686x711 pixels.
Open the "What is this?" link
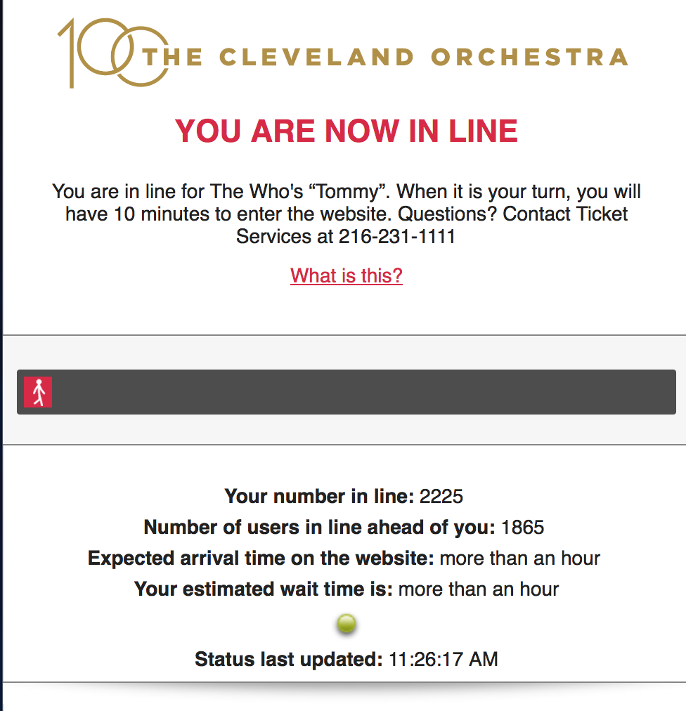click(x=347, y=275)
